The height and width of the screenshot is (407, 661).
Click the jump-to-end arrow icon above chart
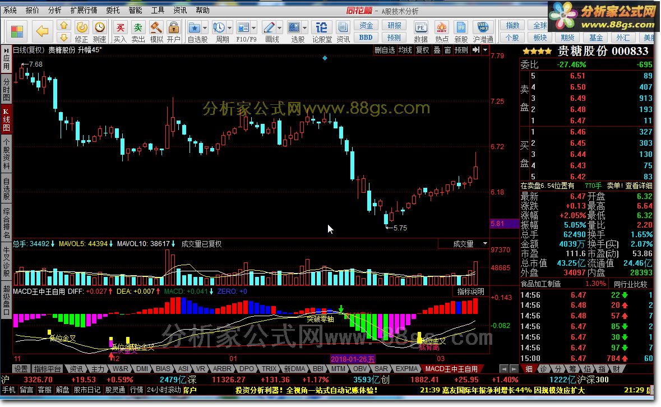coord(476,50)
